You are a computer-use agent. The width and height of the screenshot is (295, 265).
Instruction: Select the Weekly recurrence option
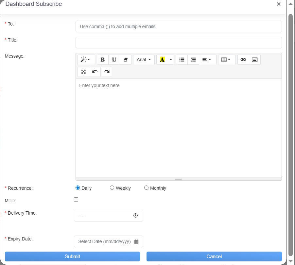(112, 188)
